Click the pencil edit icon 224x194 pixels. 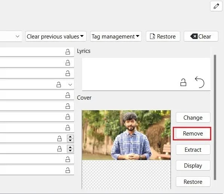216,6
